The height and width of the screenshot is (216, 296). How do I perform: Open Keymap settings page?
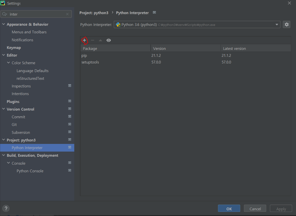14,48
